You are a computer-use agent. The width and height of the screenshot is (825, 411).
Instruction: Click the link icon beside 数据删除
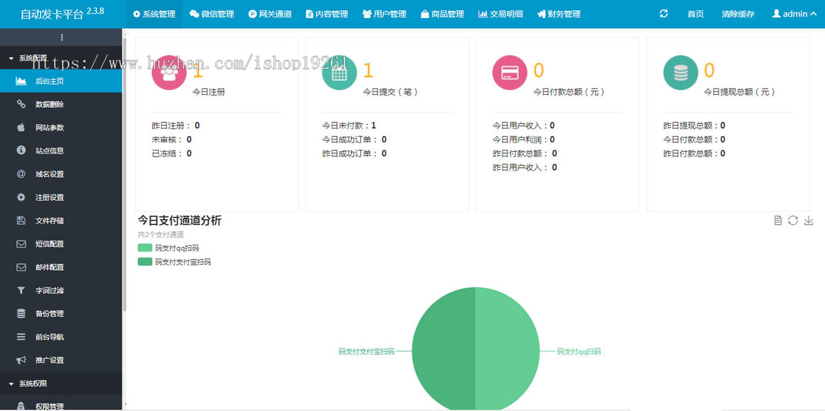tap(21, 104)
